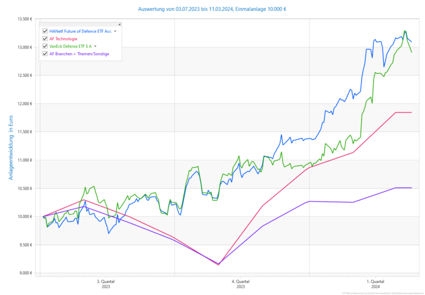
Task: Hide the AF Branchen + Themen/Sonstige series
Action: coord(45,54)
